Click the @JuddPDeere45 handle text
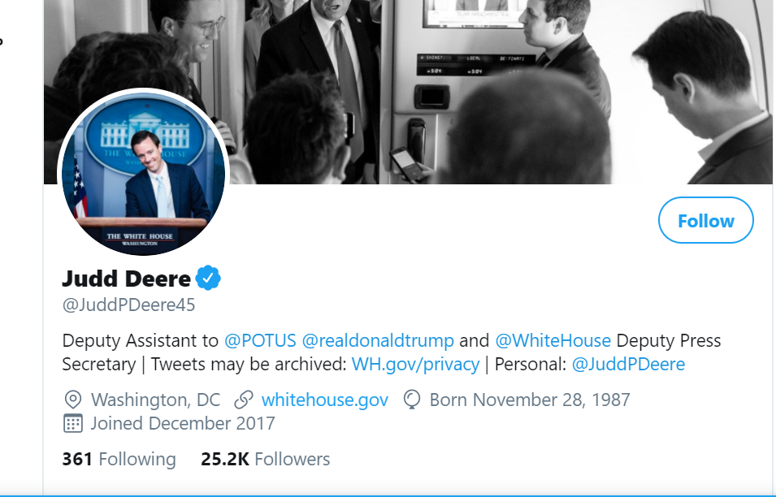Screen dimensions: 776x497 pyautogui.click(x=128, y=306)
